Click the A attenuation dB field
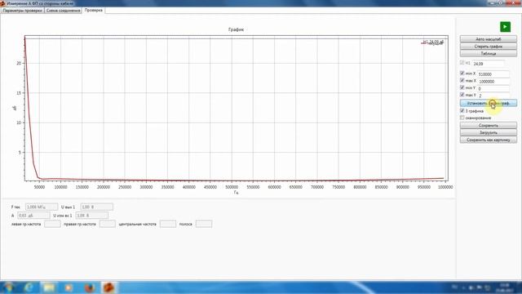Viewport: 522px width, 294px height. point(33,216)
